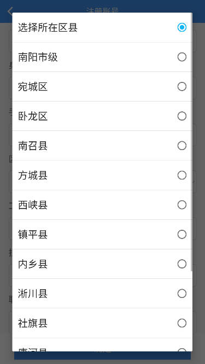Select the 西峡县 radio button
The image size is (205, 364).
181,205
